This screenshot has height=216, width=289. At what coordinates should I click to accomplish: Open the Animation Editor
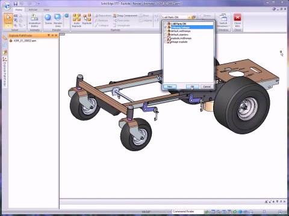click(34, 20)
